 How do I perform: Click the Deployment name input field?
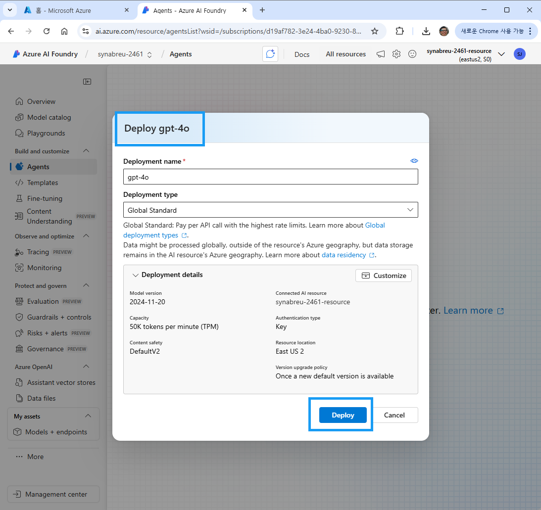pos(270,177)
